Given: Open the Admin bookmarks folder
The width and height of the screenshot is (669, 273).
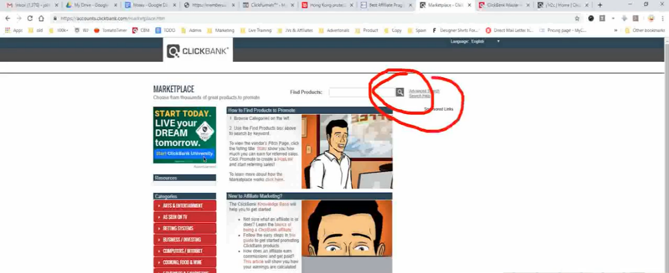Looking at the screenshot, I should point(191,30).
